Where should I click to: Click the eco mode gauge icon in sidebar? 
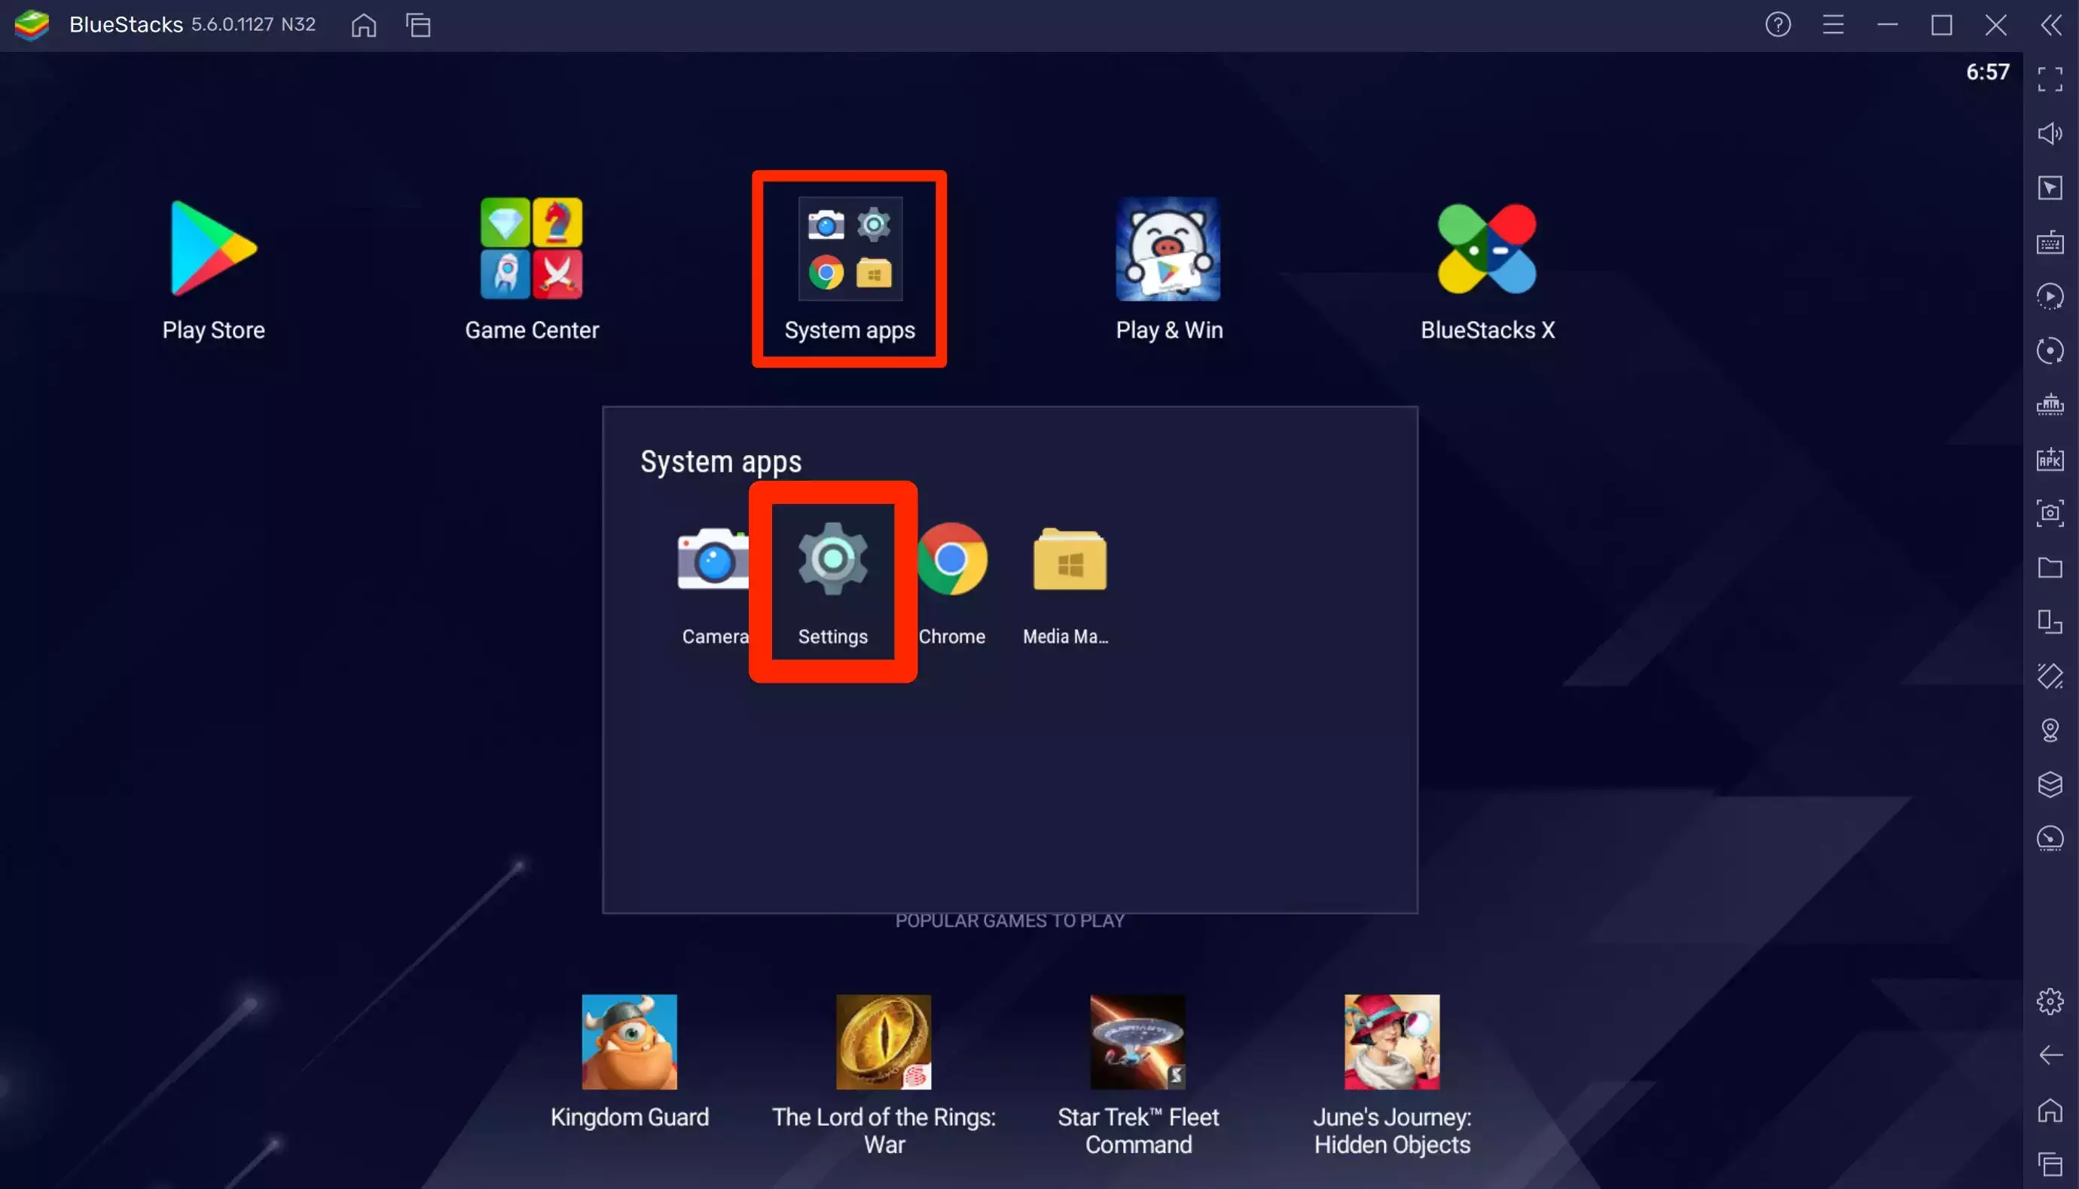pos(2050,839)
